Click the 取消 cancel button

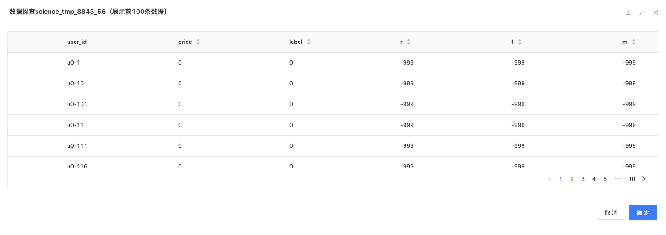610,212
